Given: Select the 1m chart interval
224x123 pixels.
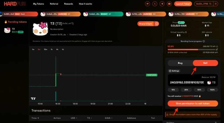Looking at the screenshot, I should point(33,49).
